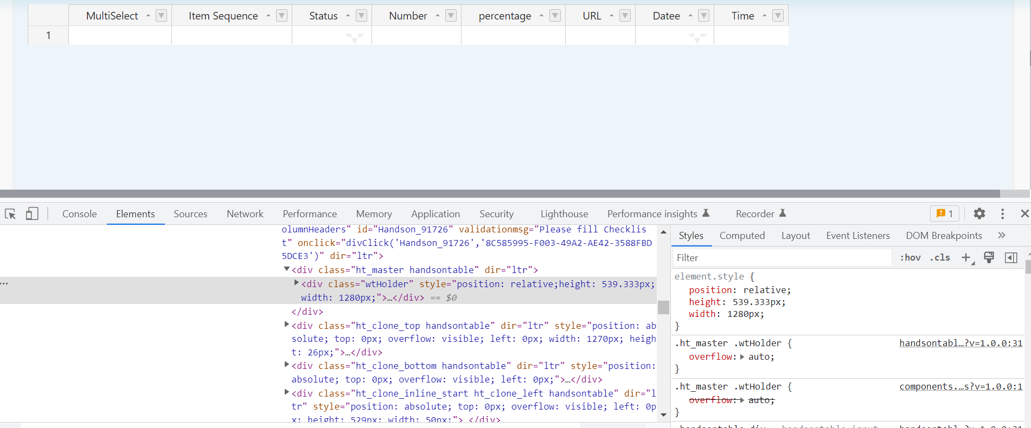
Task: Toggle the device toolbar icon
Action: pyautogui.click(x=32, y=214)
